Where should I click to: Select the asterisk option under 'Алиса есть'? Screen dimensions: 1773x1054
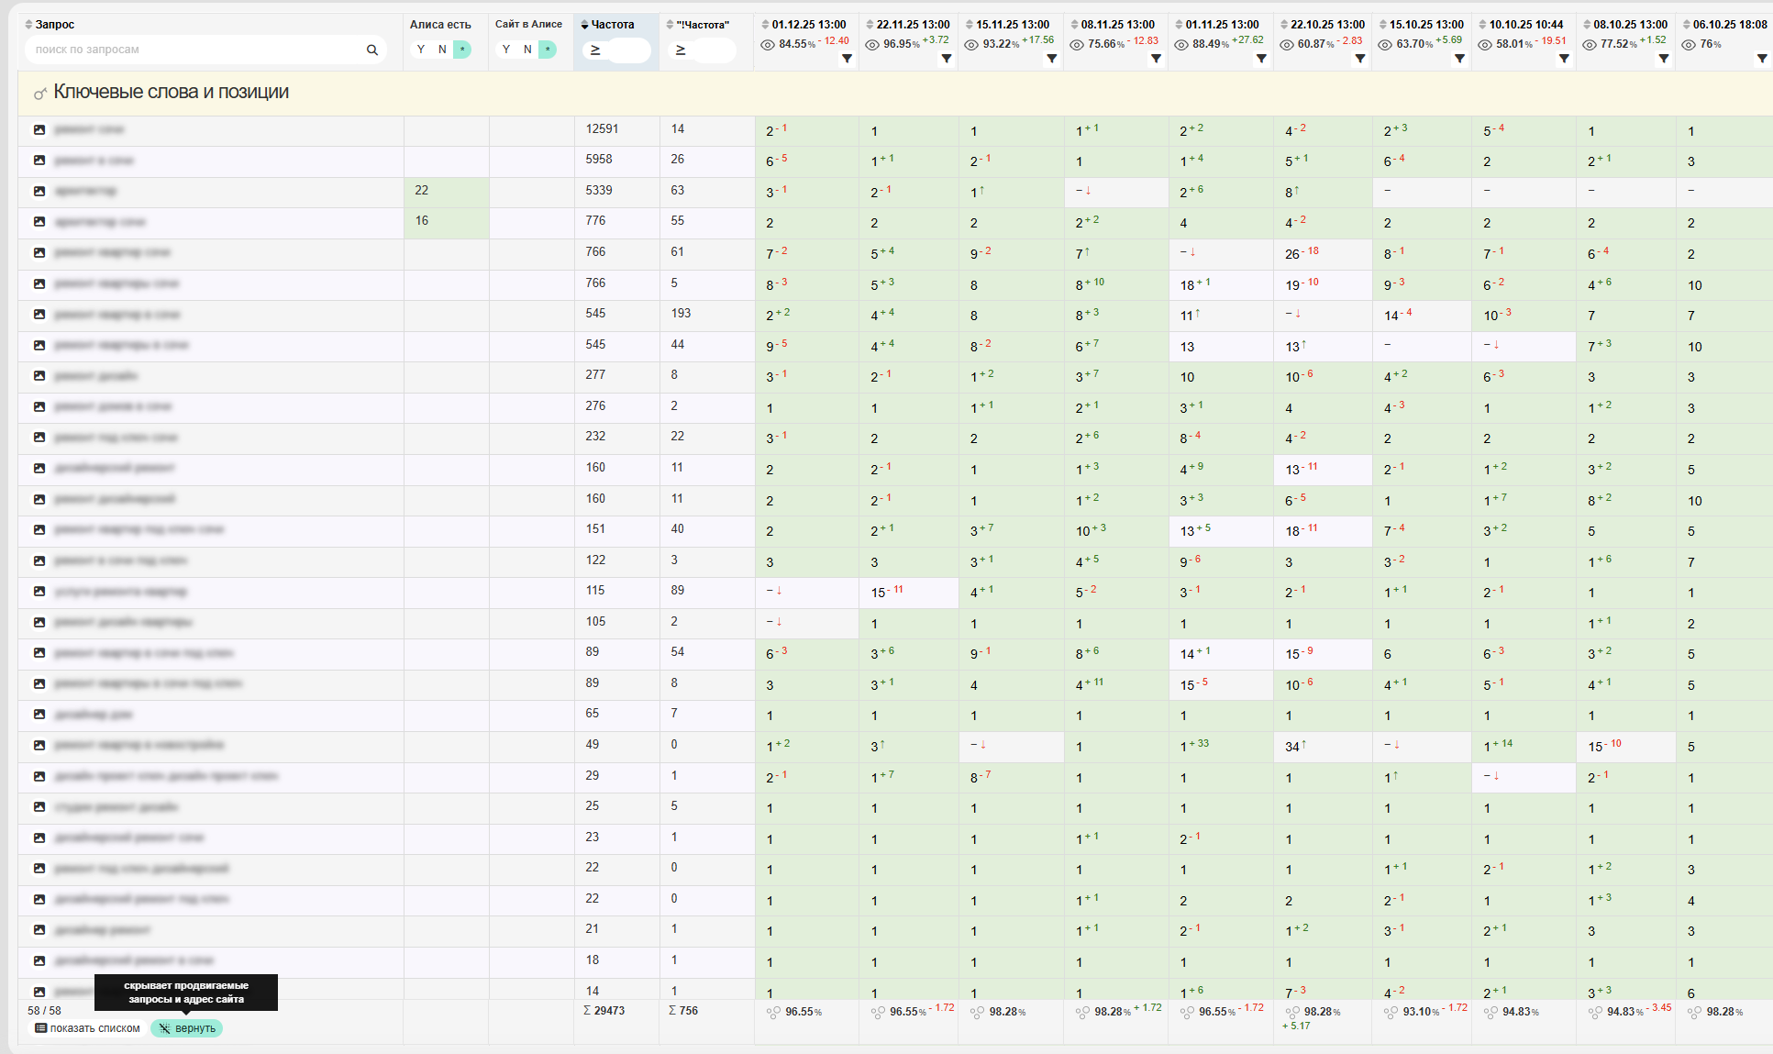462,50
